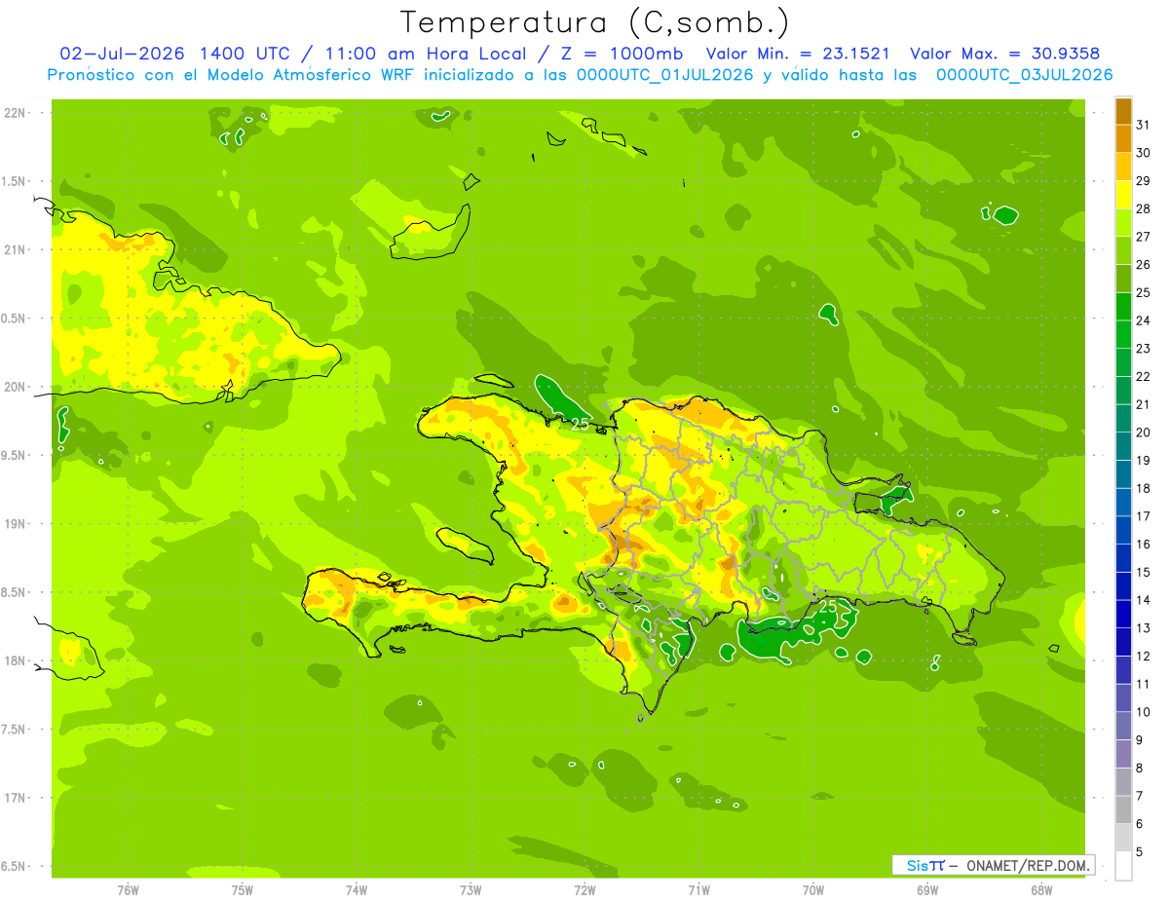Screen dimensions: 1169x903
Task: Click legend value '30'
Action: pyautogui.click(x=1144, y=153)
